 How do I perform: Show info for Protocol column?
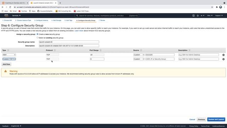55,50
